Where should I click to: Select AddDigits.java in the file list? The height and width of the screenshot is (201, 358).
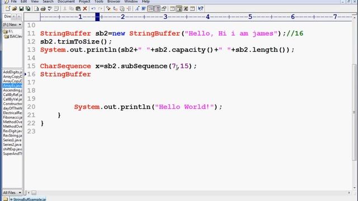(x=12, y=72)
